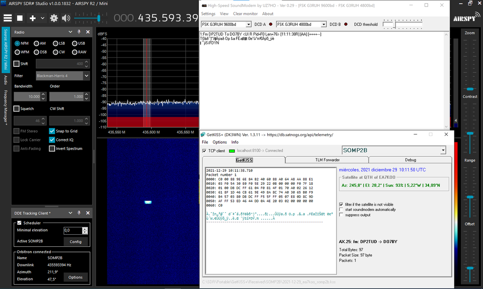Open the Blackman-Harris 4 filter dropdown
The width and height of the screenshot is (483, 289).
62,76
